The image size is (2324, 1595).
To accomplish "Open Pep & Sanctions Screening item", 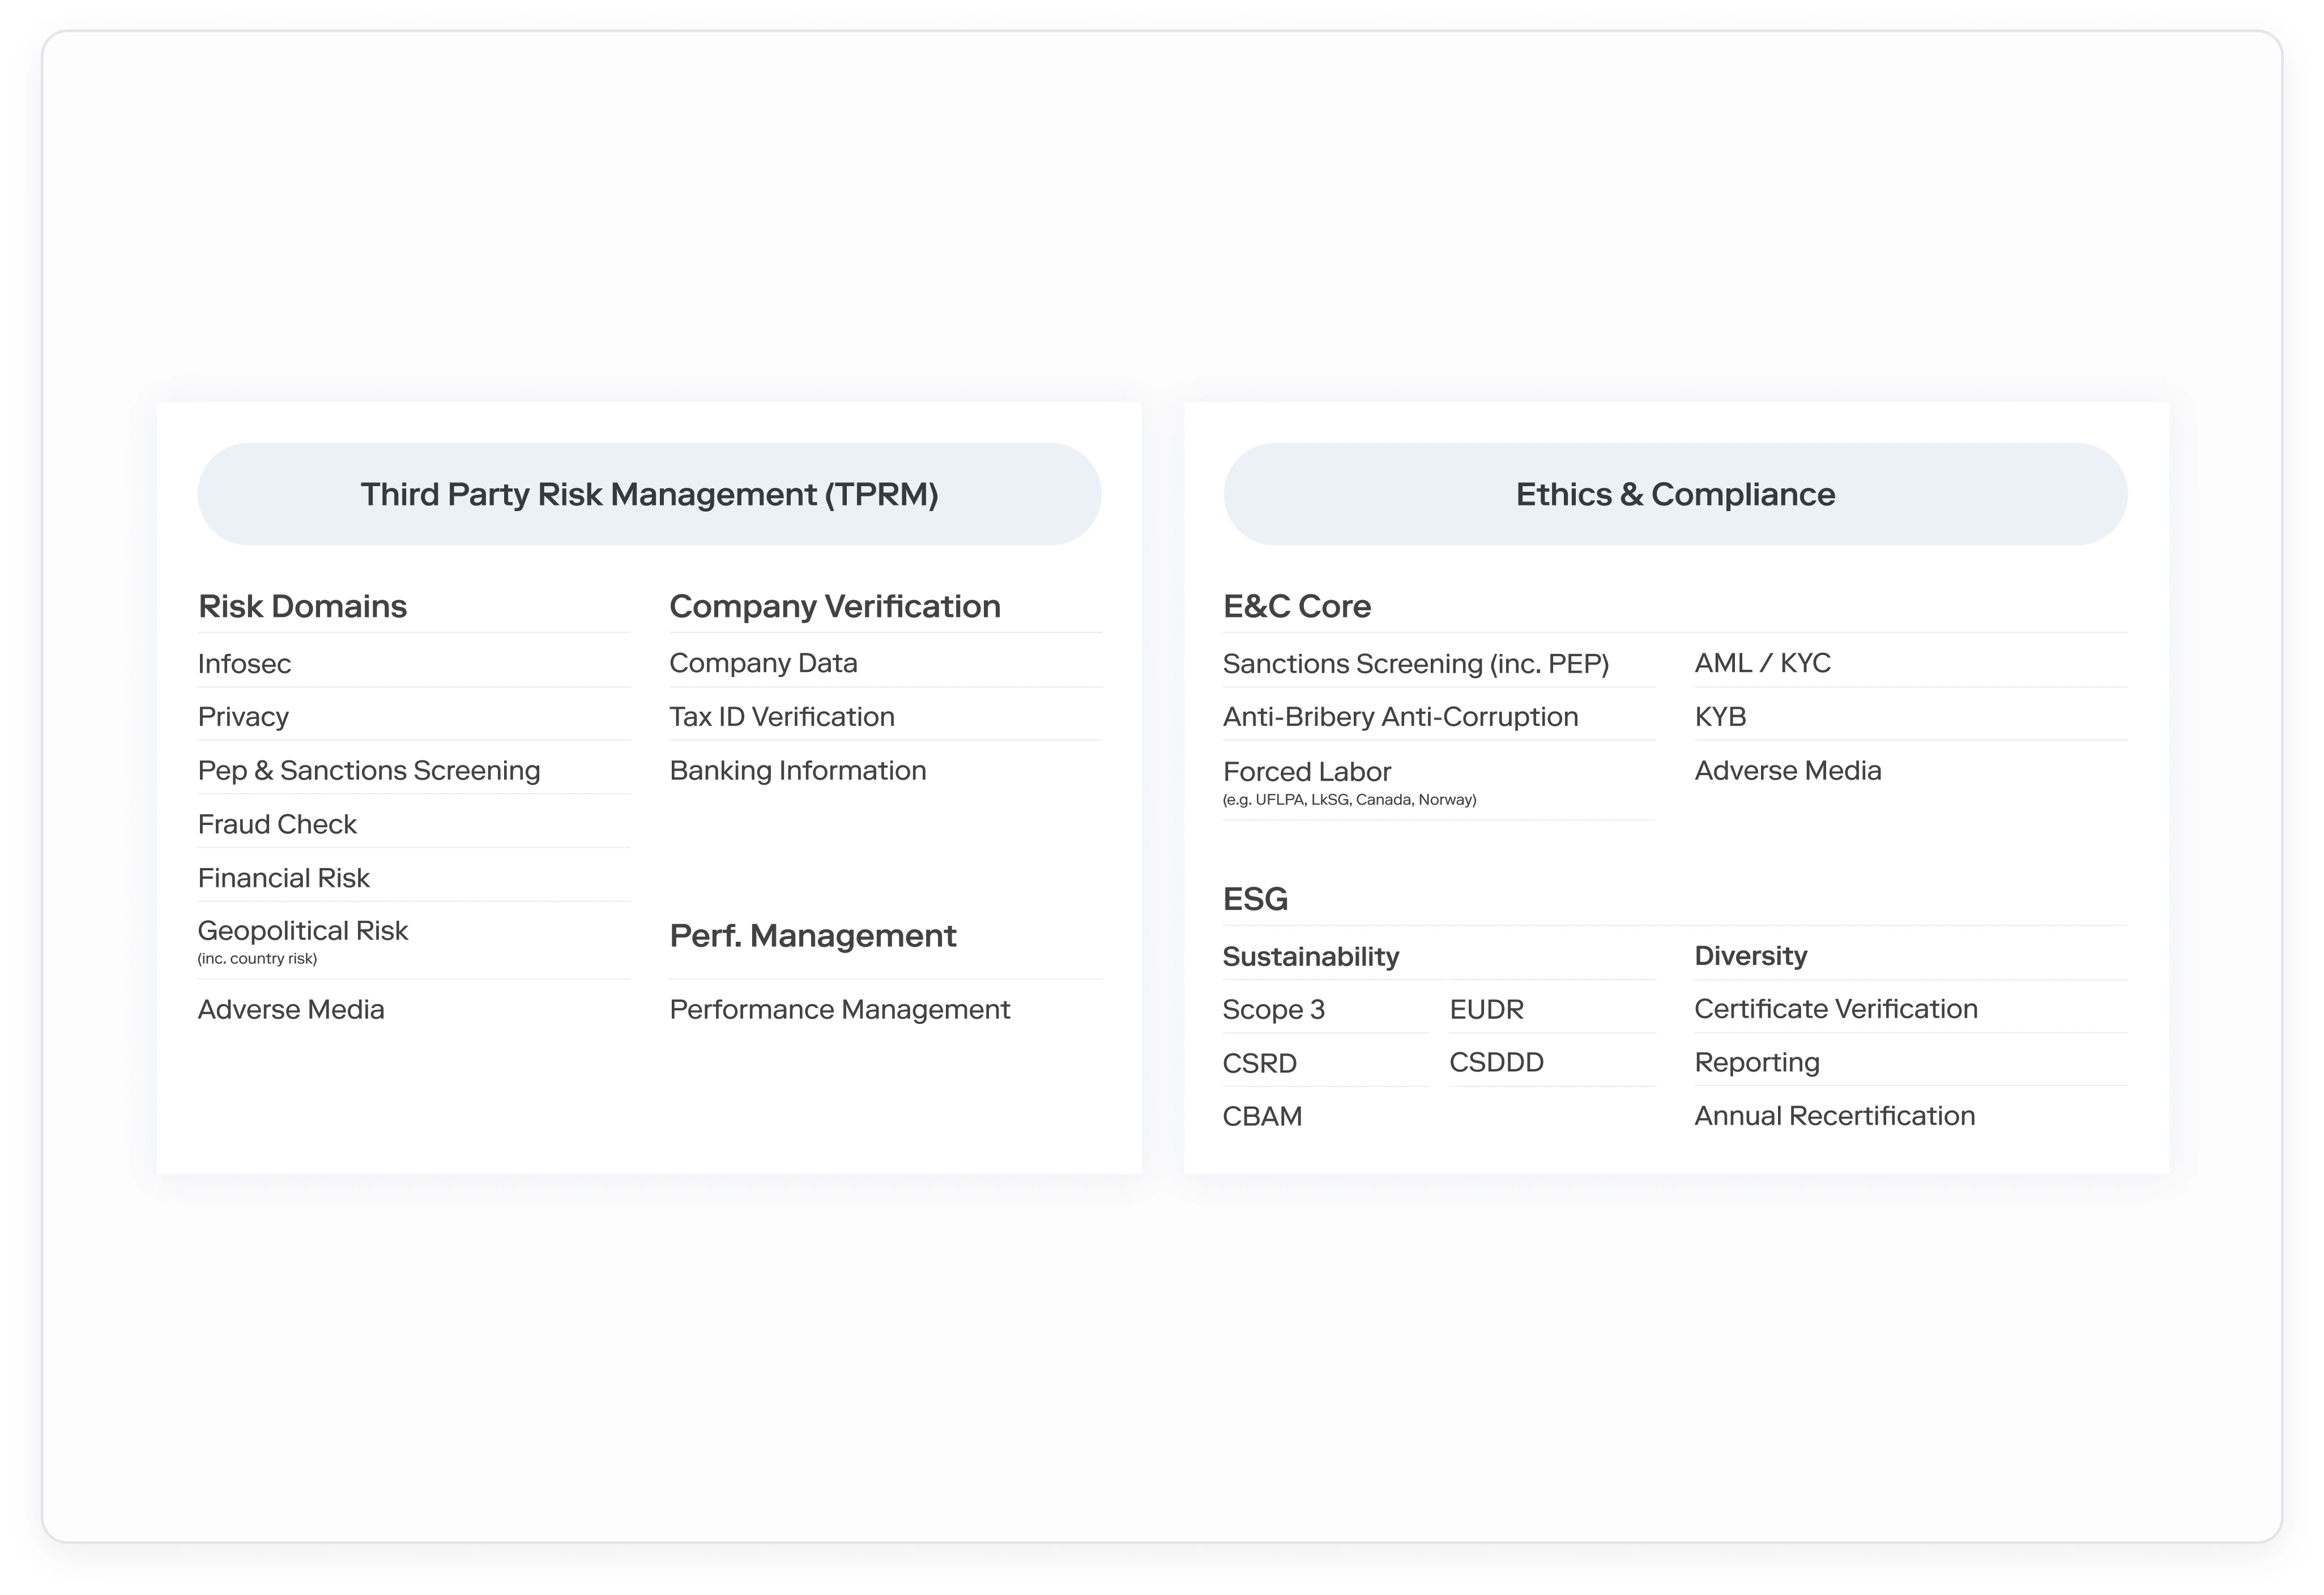I will point(369,771).
